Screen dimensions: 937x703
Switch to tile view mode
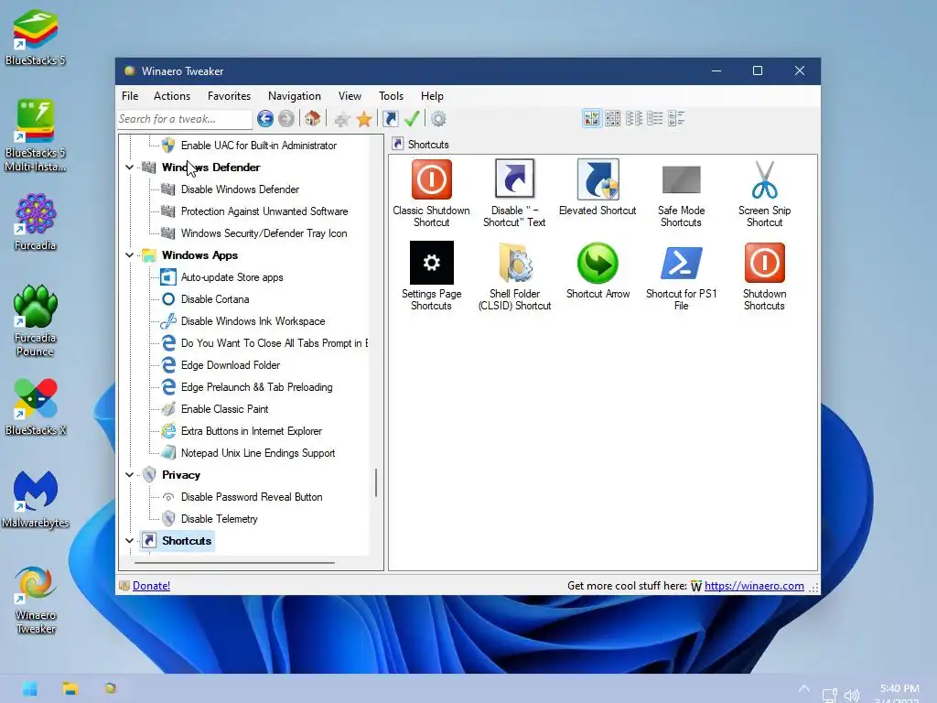coord(676,118)
